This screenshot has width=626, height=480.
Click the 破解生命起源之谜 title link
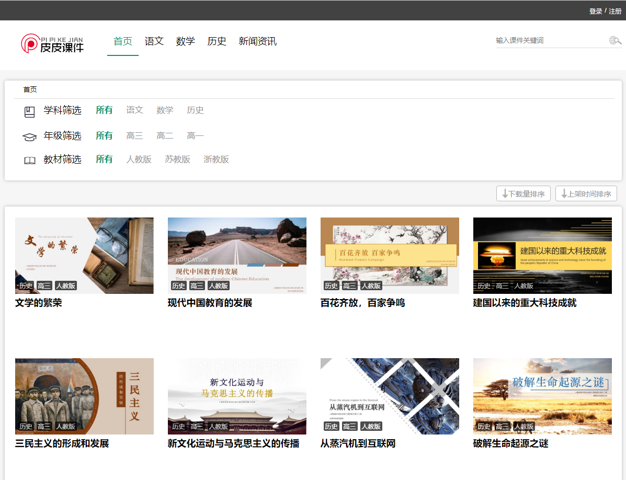tap(510, 443)
